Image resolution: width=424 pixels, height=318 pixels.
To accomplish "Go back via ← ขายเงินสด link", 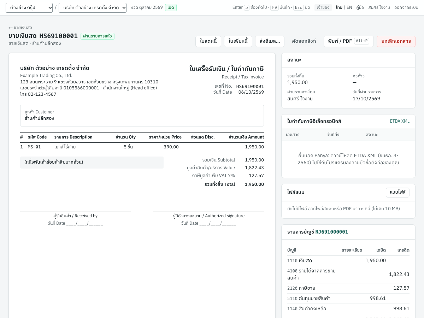I will (20, 28).
